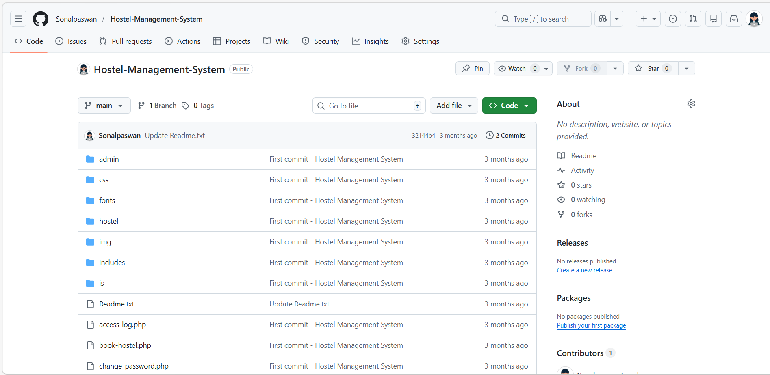
Task: Expand the Add file dropdown
Action: [454, 106]
